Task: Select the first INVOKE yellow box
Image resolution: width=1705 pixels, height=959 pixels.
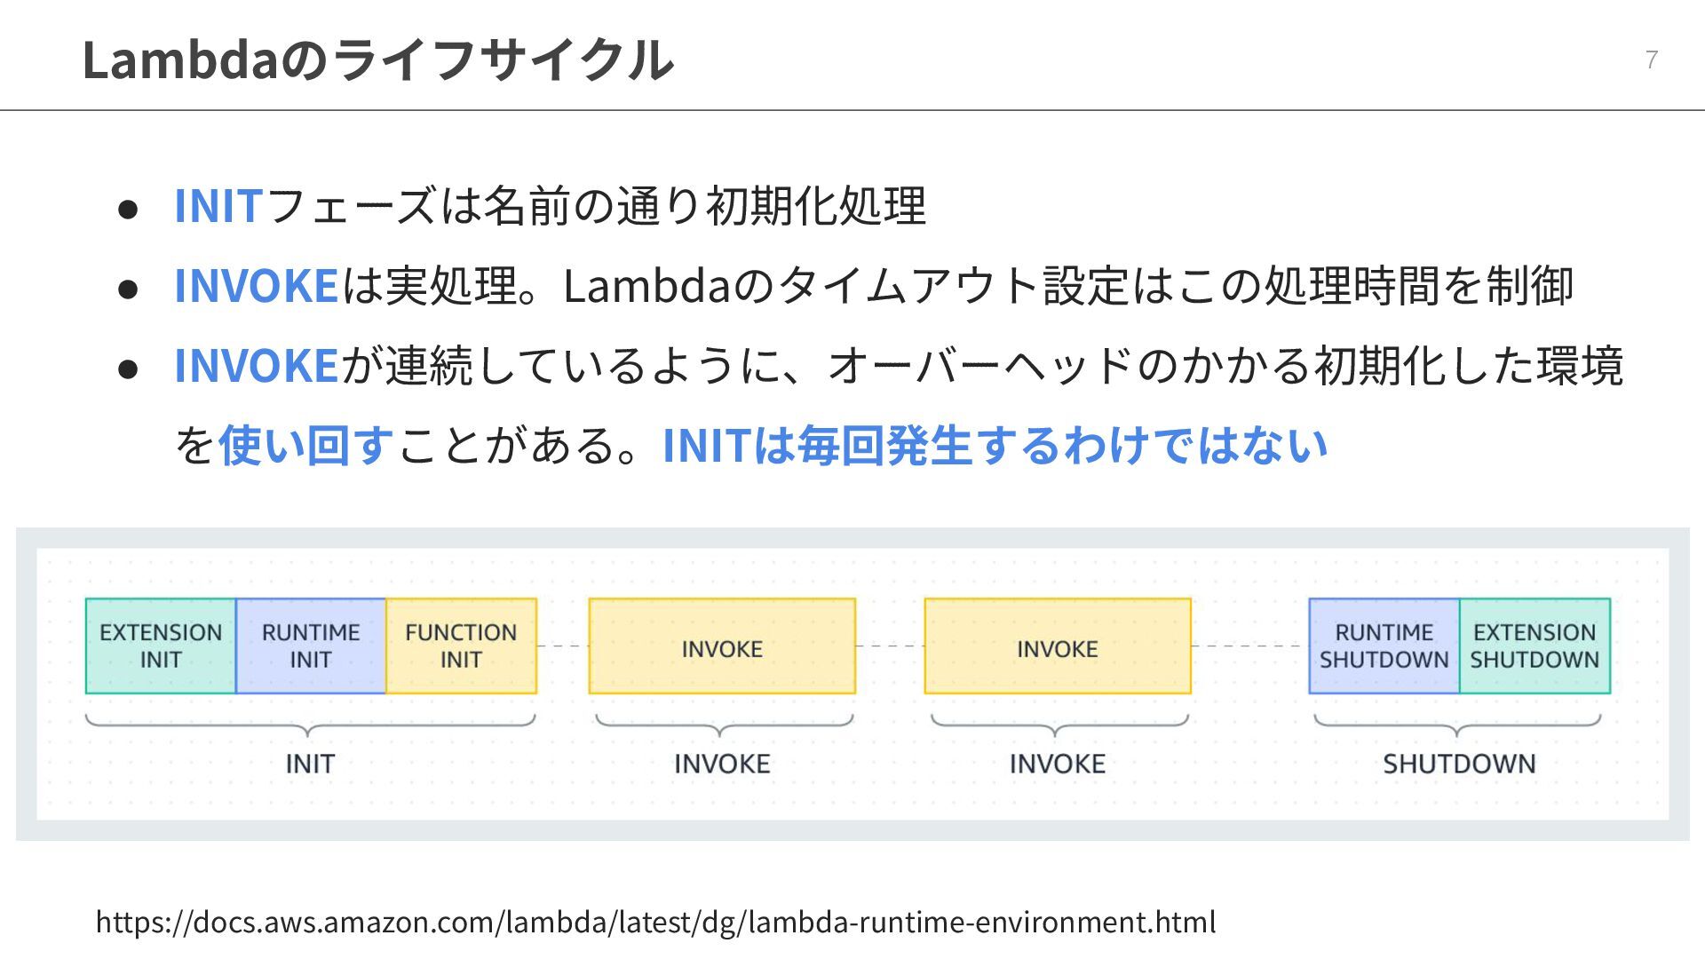Action: coord(722,646)
